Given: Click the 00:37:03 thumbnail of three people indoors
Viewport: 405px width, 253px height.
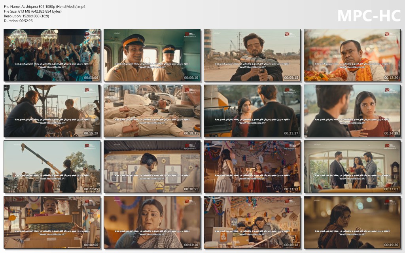Looking at the screenshot, I should (x=352, y=167).
